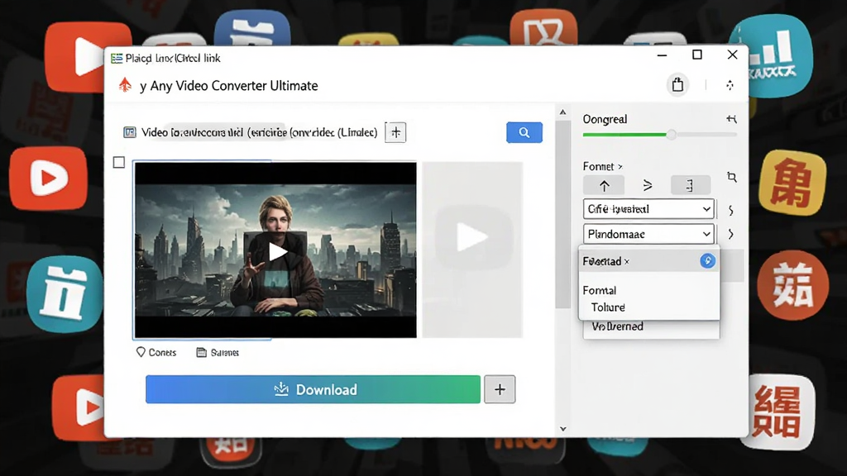Click the video list icon before Video title
Screen dimensions: 847x476
coord(130,132)
